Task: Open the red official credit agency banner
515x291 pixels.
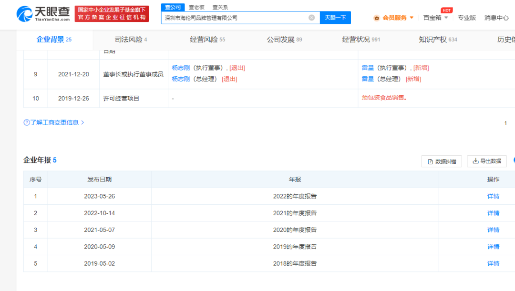Action: coord(112,14)
